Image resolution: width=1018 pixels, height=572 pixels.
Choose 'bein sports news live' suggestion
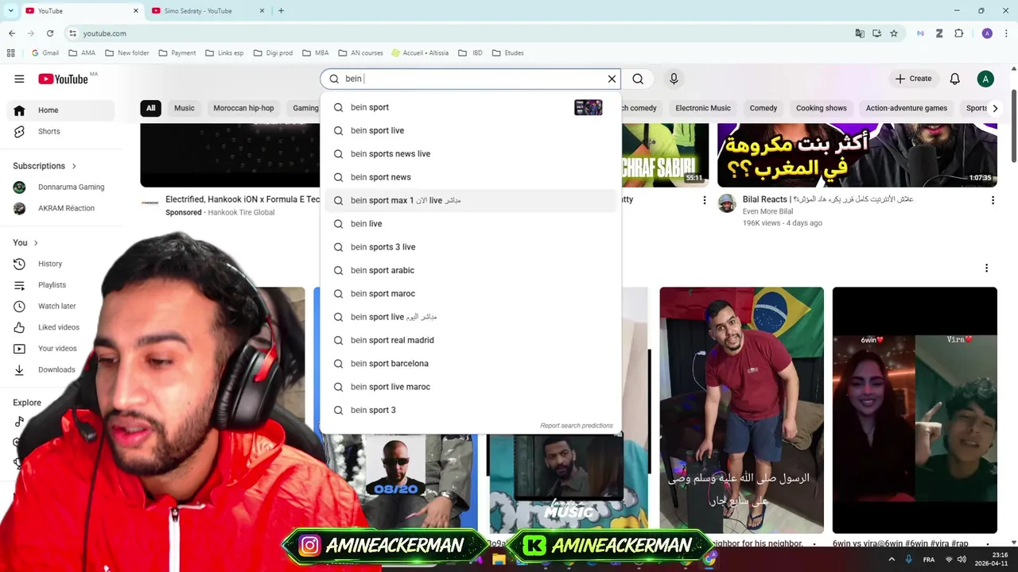point(470,154)
